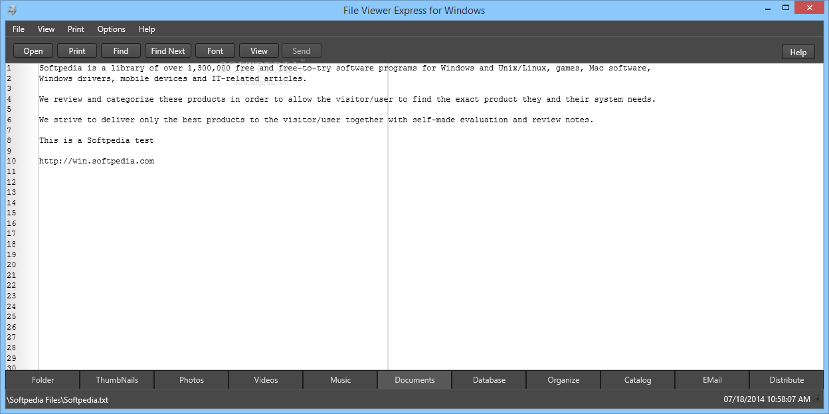This screenshot has height=414, width=829.
Task: Click the Help button at the toolbar's right
Action: [x=798, y=52]
